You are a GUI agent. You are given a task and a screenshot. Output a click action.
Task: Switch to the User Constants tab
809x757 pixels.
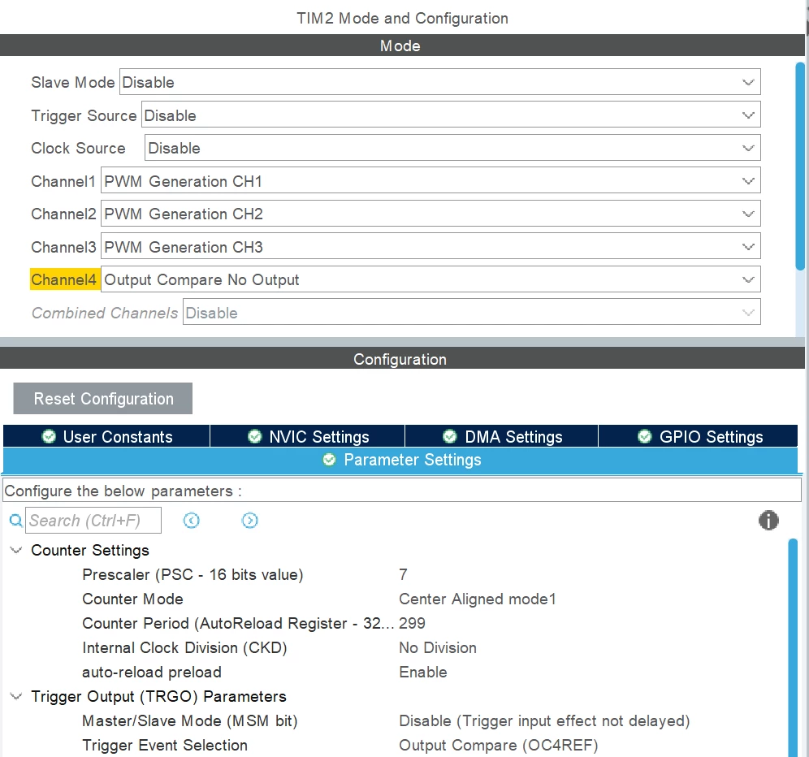pyautogui.click(x=106, y=436)
